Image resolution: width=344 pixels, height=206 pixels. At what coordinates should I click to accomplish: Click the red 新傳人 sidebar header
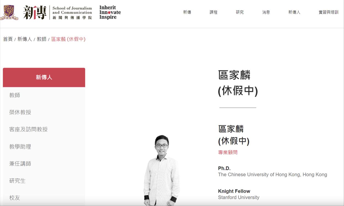pyautogui.click(x=44, y=77)
